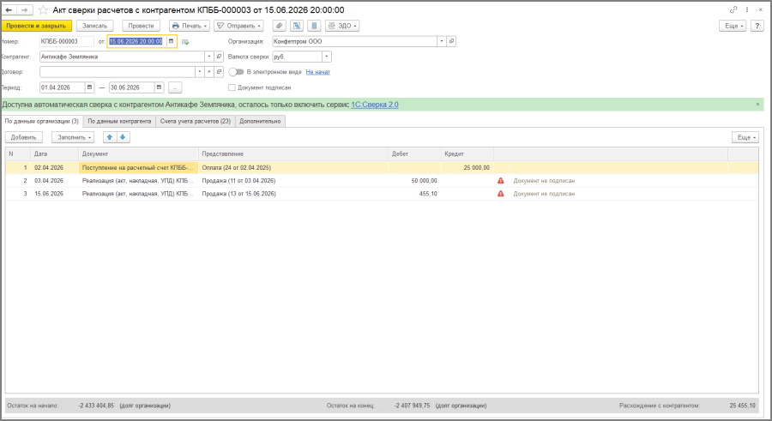This screenshot has width=772, height=421.
Task: Open the report icon left of ЭДО
Action: [314, 26]
